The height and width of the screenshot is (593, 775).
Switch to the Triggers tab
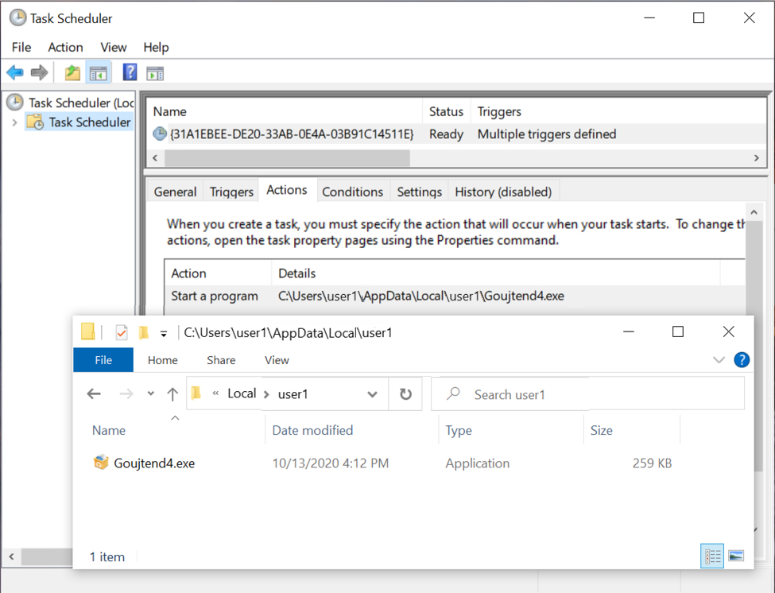(231, 192)
